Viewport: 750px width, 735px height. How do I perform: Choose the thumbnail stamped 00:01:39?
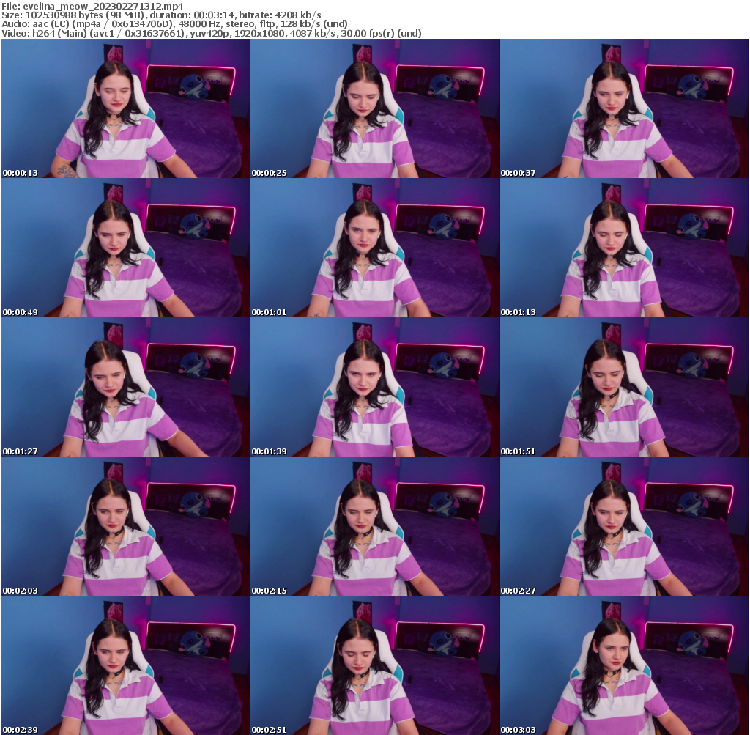374,387
